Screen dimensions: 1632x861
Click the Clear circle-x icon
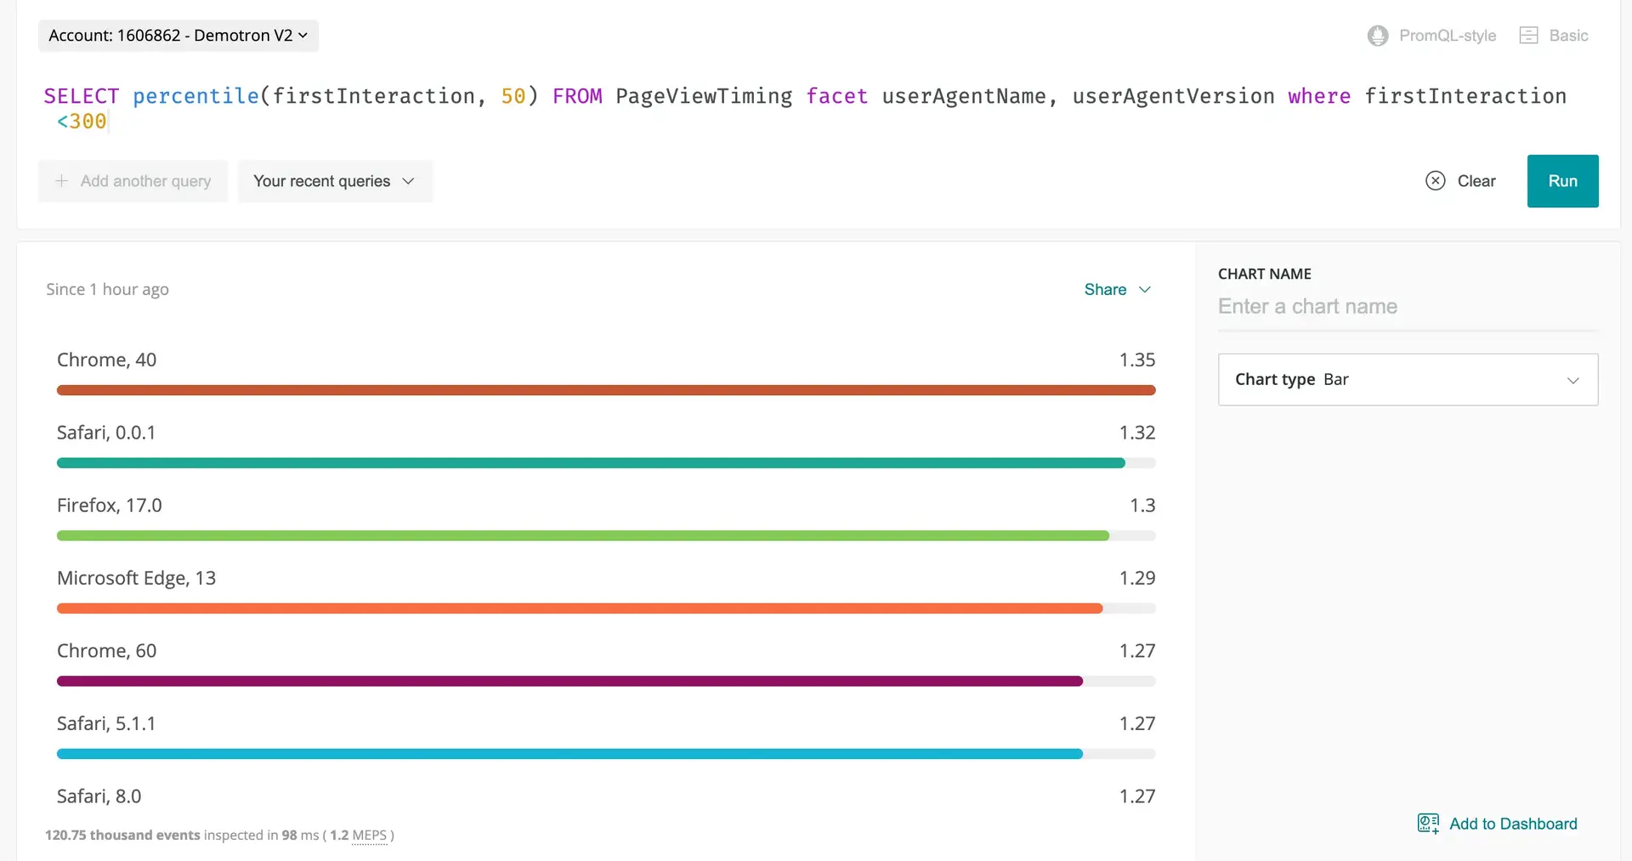[1435, 181]
